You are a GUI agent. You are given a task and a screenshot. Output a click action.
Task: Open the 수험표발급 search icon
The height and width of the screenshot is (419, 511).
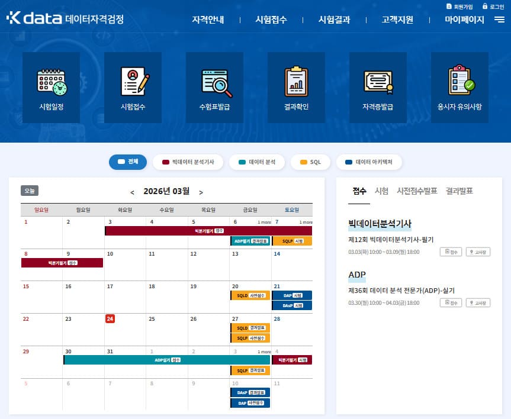(214, 80)
